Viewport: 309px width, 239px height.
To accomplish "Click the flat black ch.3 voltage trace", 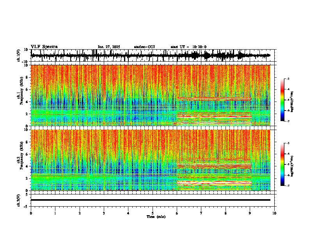I will [151, 200].
